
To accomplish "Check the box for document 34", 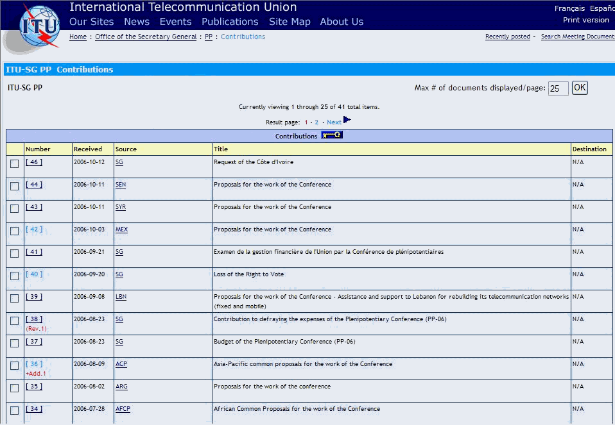I will pos(15,410).
